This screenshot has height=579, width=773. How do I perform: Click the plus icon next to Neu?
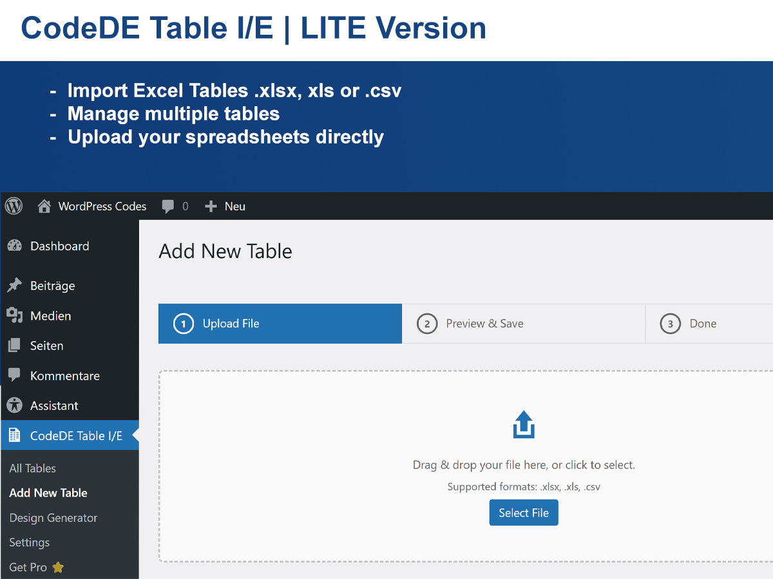point(211,207)
